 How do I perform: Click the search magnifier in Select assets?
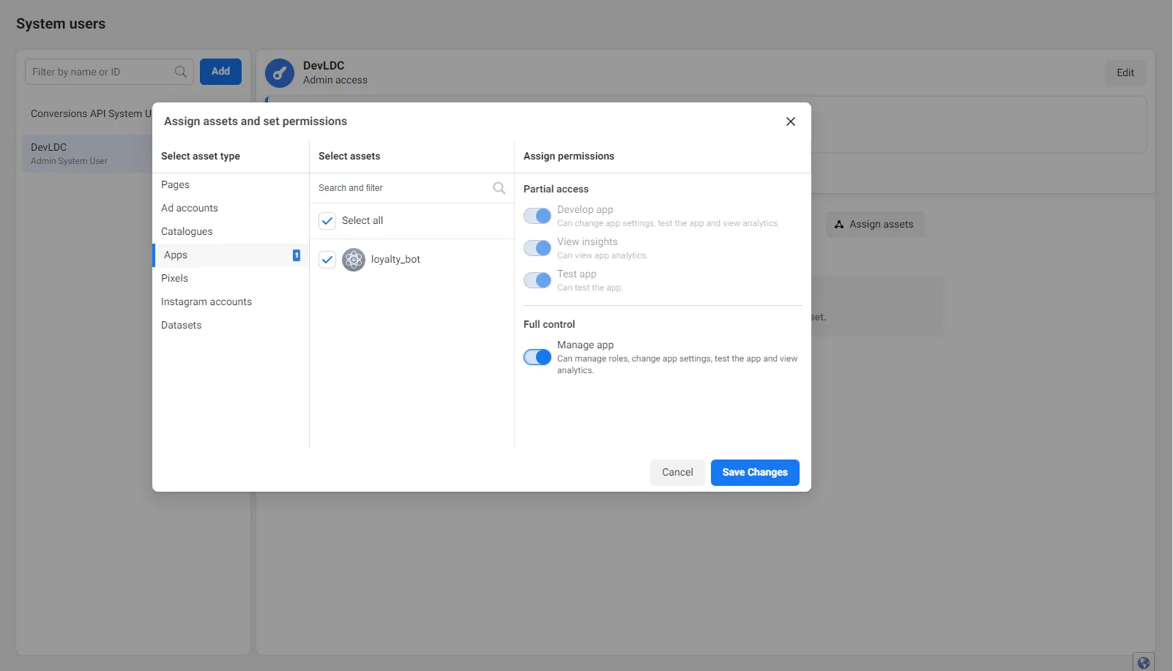pos(499,188)
